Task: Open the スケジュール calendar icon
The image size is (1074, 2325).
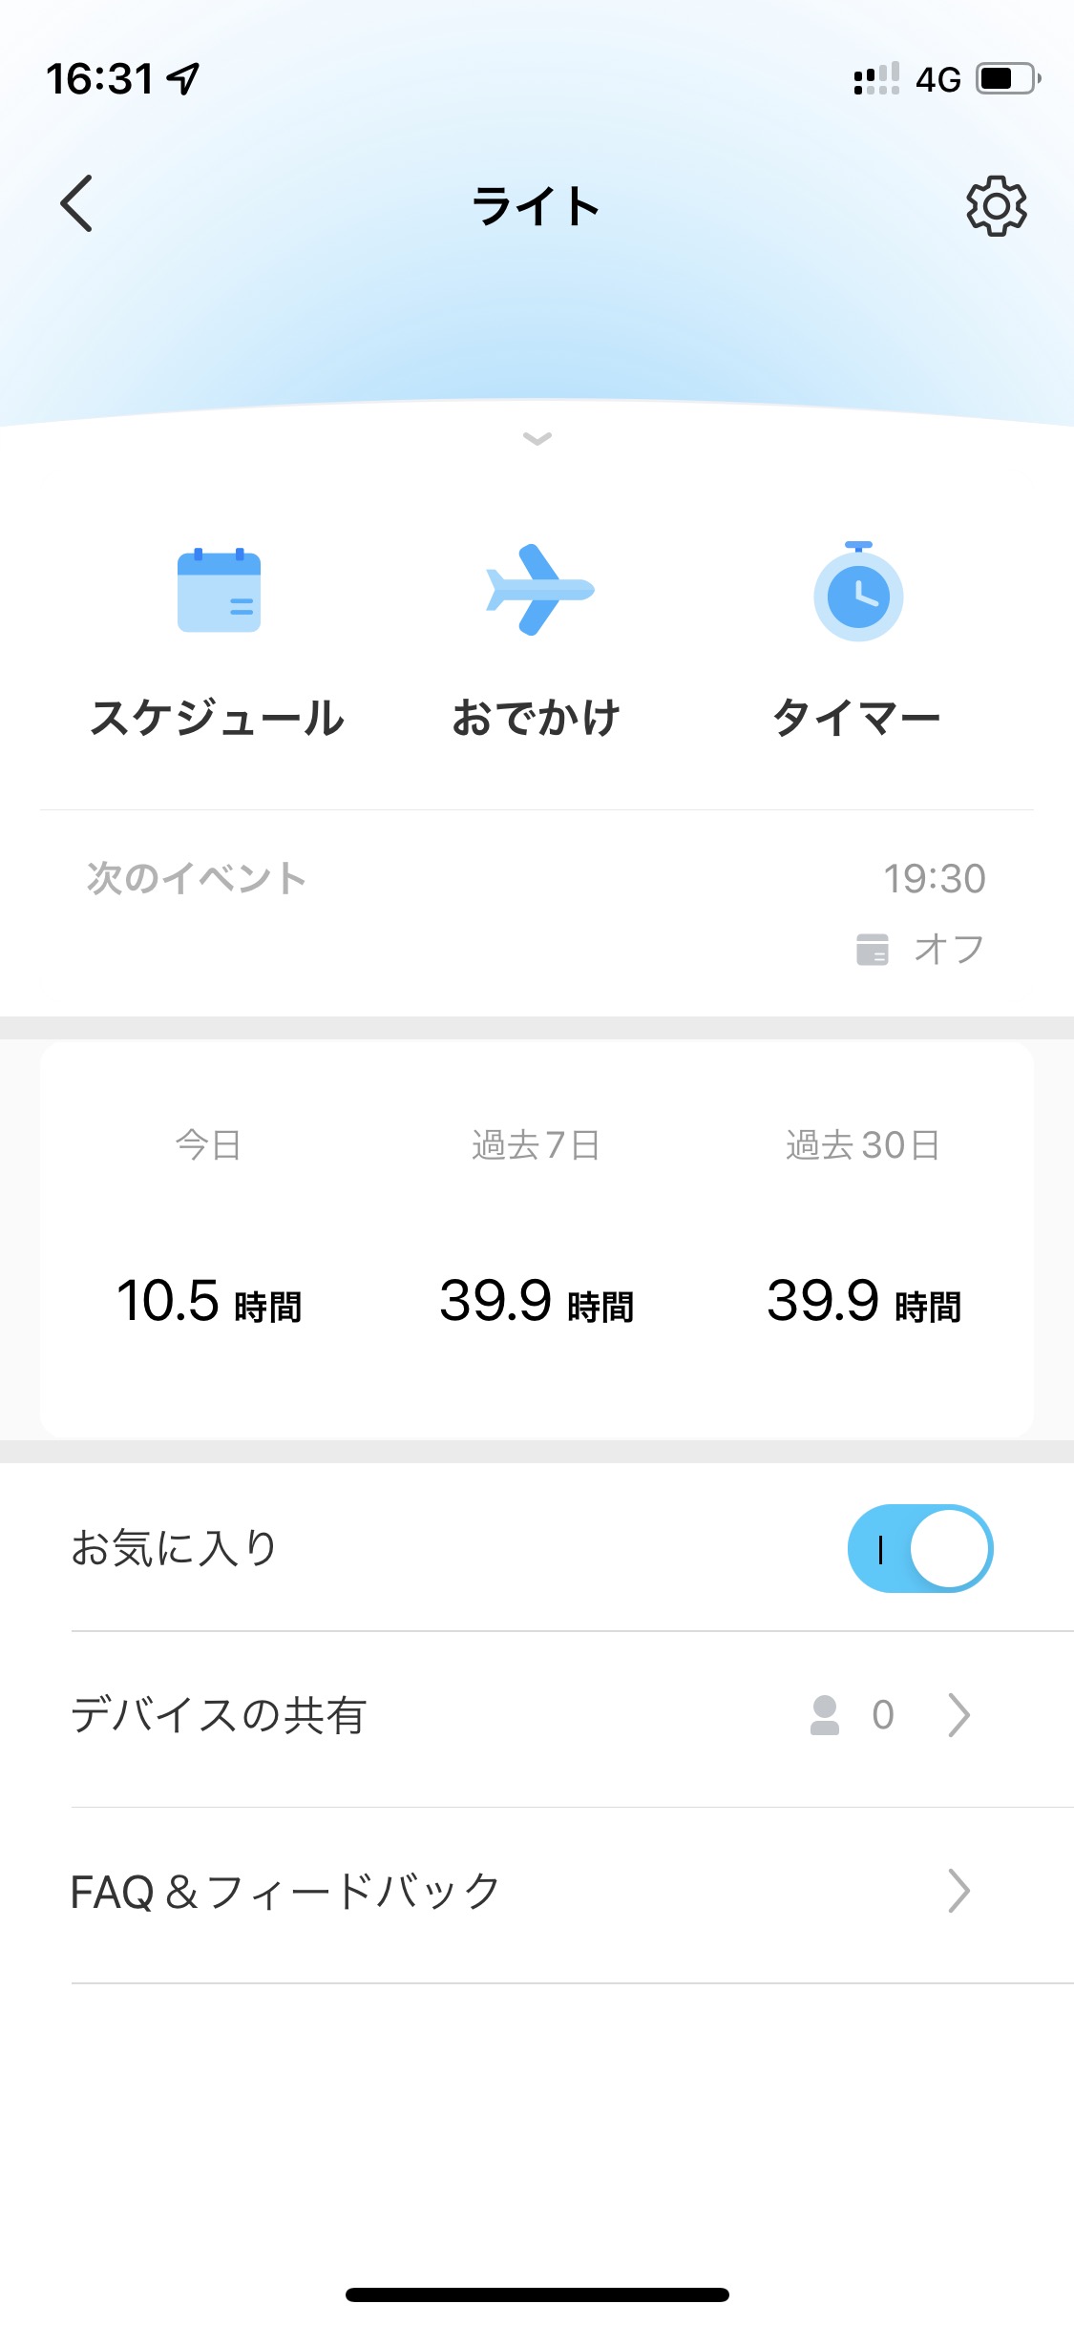Action: click(x=219, y=591)
